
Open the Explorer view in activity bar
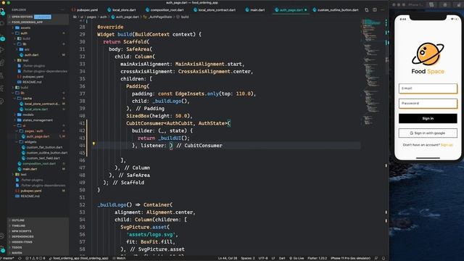(2, 12)
